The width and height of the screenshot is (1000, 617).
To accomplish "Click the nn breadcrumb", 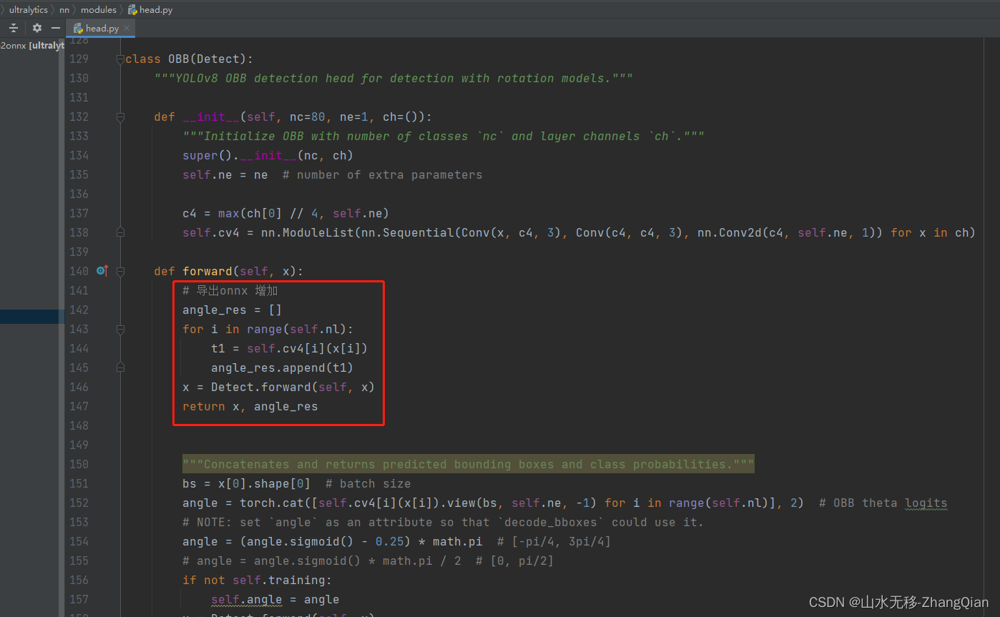I will [x=64, y=10].
